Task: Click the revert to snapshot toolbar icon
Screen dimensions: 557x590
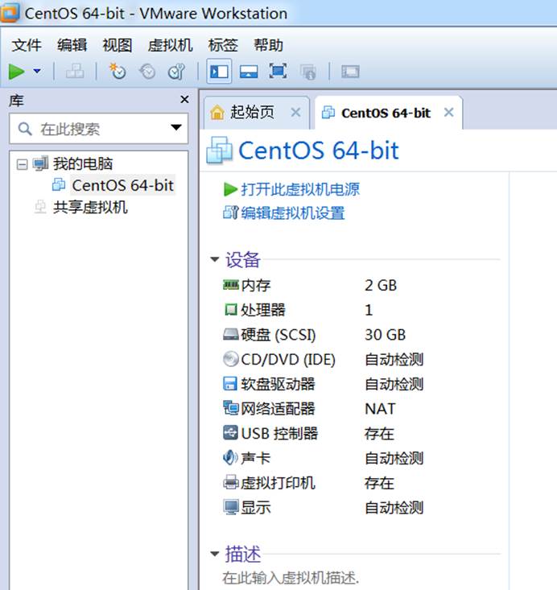Action: (x=147, y=71)
